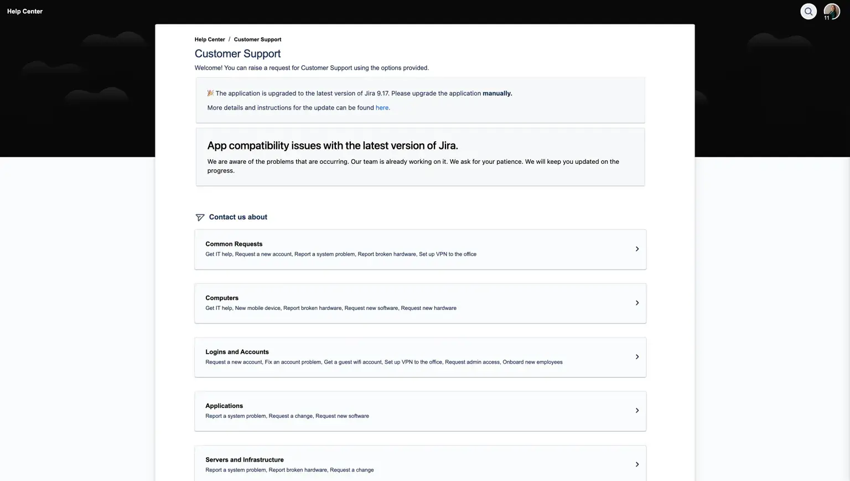Screen dimensions: 850x481
Task: Expand Servers and Infrastructure chevron
Action: tap(637, 464)
